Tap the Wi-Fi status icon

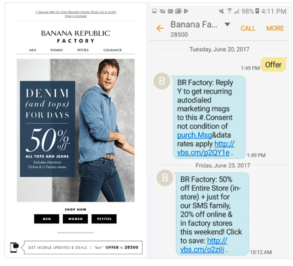[229, 11]
